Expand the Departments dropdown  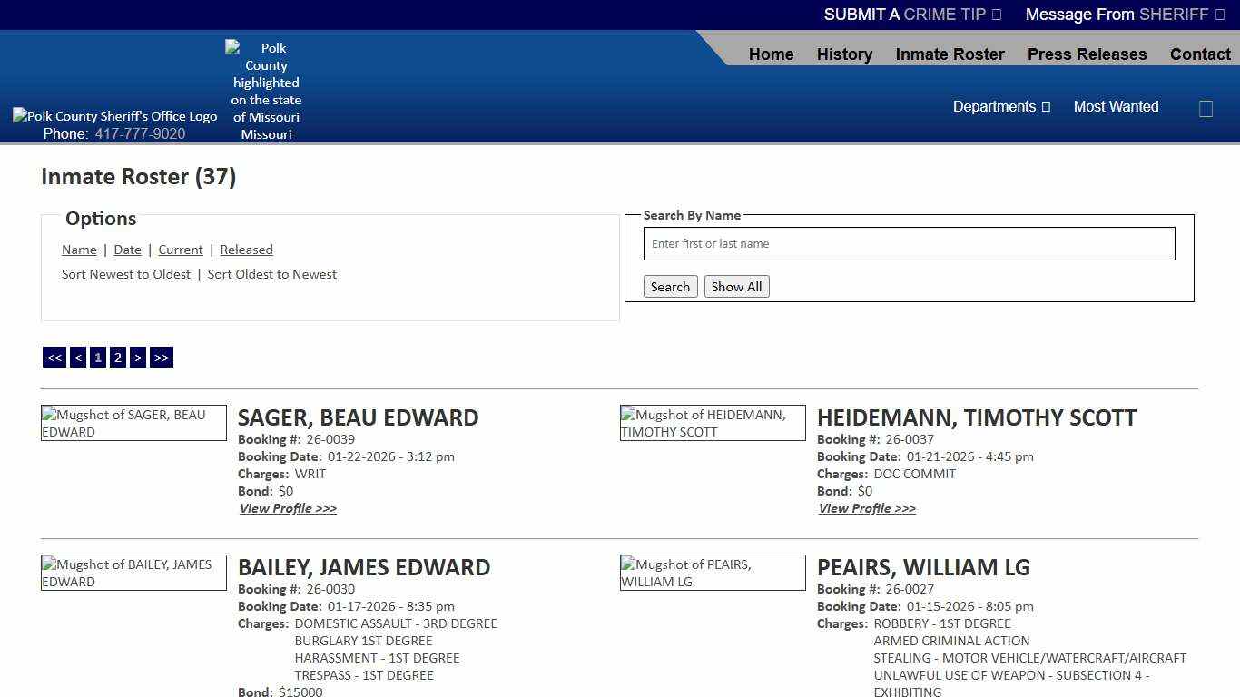(x=1001, y=106)
